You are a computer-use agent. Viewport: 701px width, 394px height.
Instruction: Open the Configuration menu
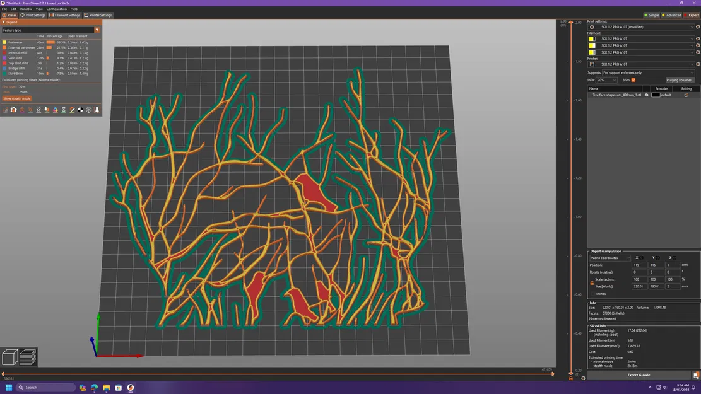[x=57, y=9]
